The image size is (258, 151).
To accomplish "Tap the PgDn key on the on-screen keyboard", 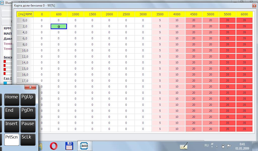I will pyautogui.click(x=28, y=113).
